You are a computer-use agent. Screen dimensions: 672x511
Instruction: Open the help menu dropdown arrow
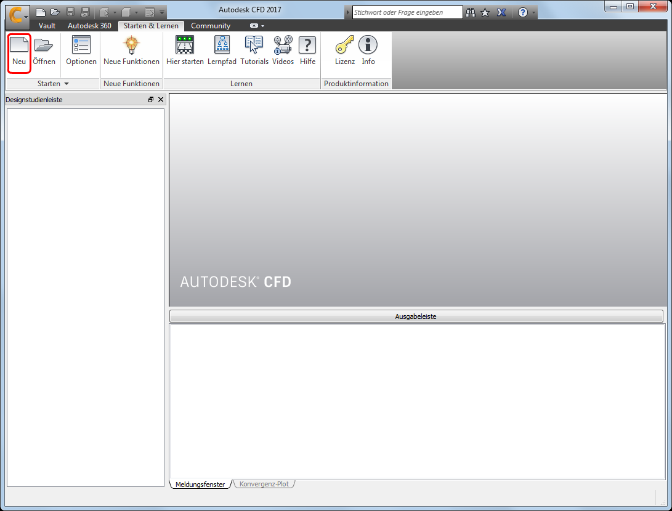point(533,12)
